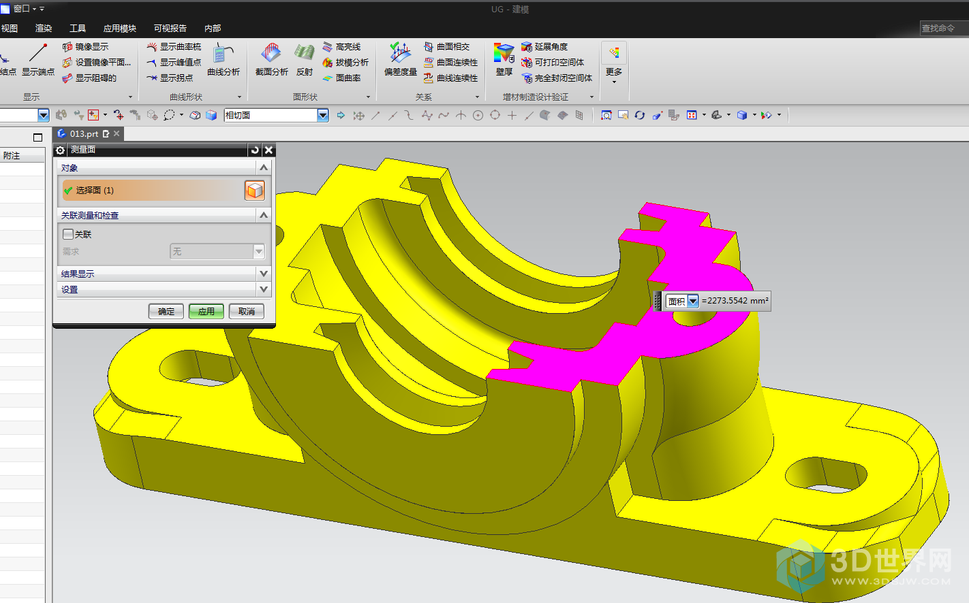Open the 截面分析 section analysis tool
The height and width of the screenshot is (603, 969).
(x=271, y=60)
